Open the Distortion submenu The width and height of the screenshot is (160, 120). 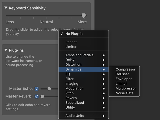click(x=84, y=65)
